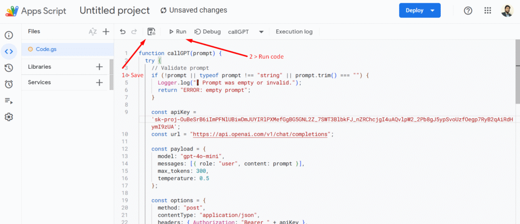
Task: Add a library with plus icon
Action: click(100, 67)
